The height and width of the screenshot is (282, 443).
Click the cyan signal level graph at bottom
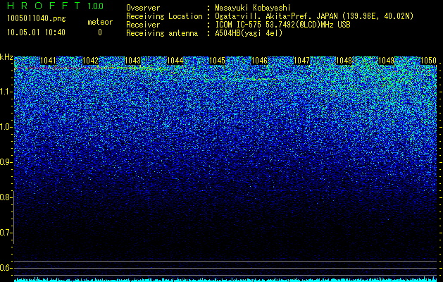[x=226, y=279]
